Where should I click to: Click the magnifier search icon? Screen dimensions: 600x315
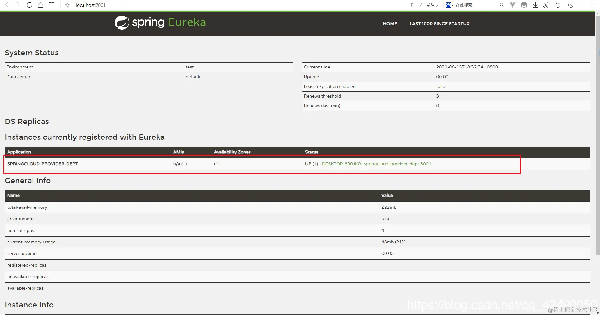click(x=502, y=5)
